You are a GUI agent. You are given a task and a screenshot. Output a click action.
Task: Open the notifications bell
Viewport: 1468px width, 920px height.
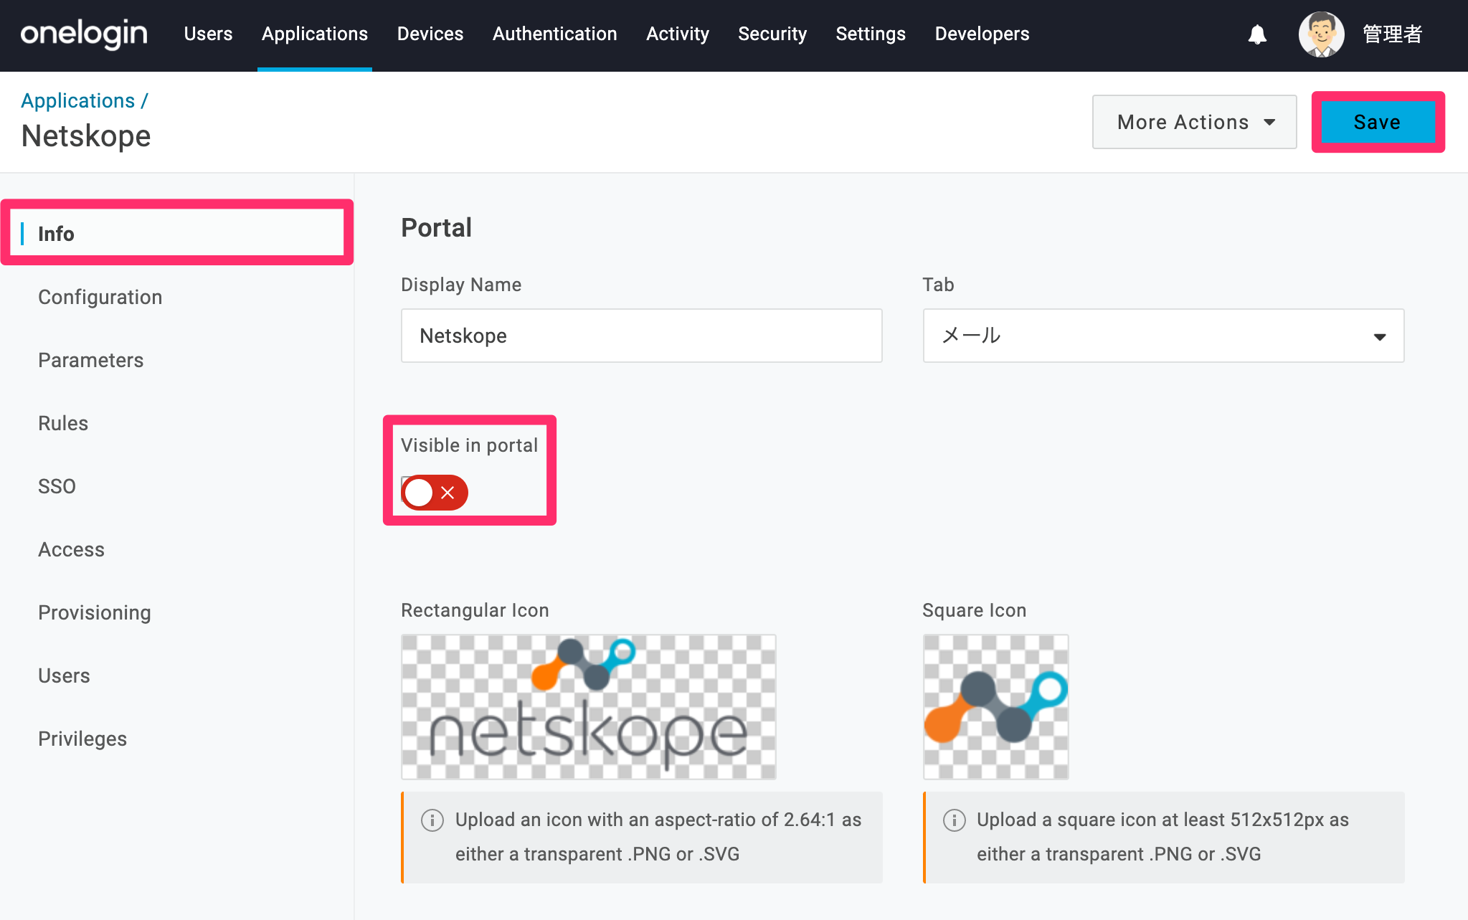[1257, 34]
